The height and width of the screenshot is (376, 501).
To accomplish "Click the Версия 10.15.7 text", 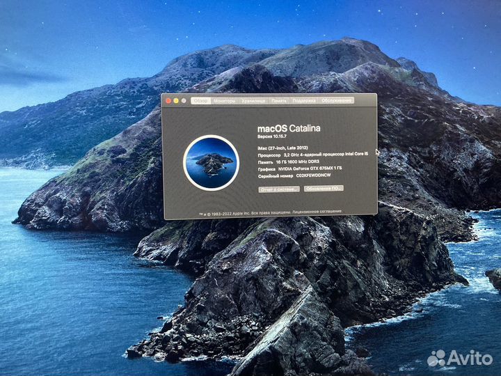I will coord(272,136).
